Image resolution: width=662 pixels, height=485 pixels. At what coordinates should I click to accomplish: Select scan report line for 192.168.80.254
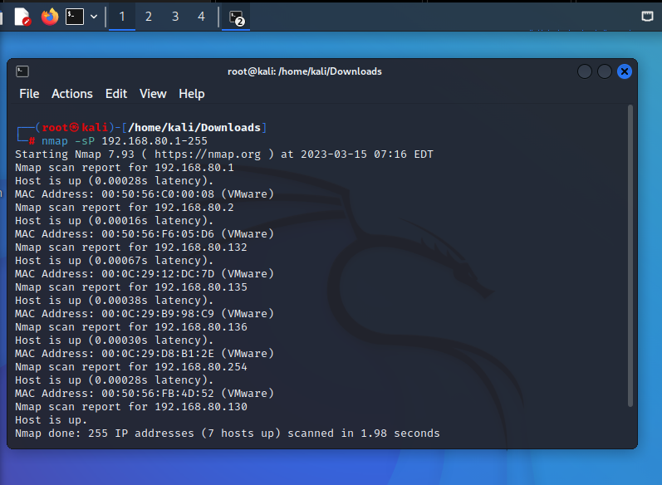(131, 367)
